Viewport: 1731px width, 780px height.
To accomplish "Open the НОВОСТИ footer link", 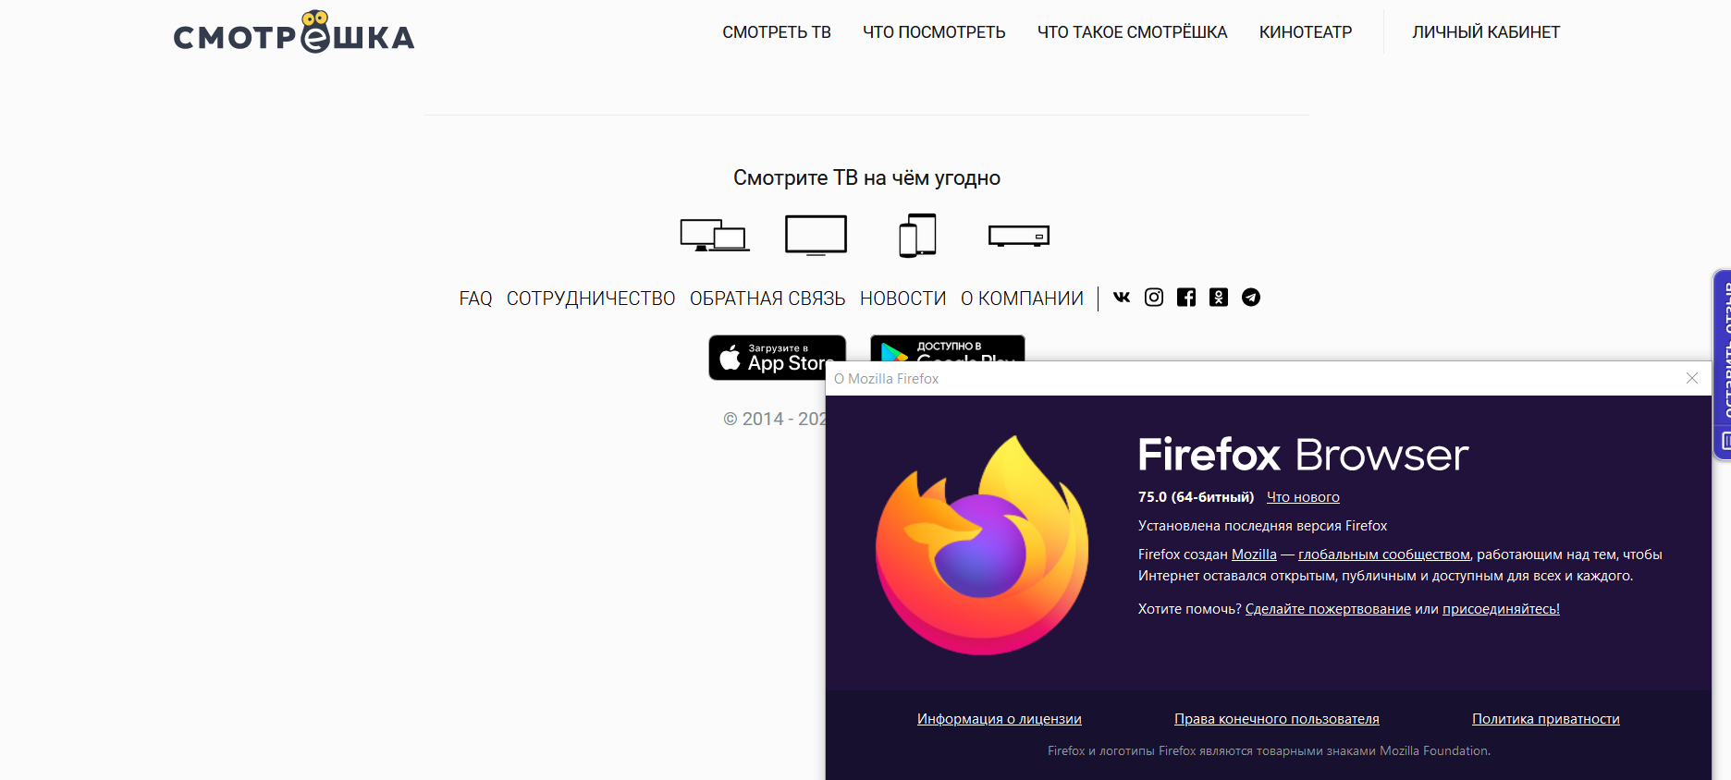I will pyautogui.click(x=903, y=299).
